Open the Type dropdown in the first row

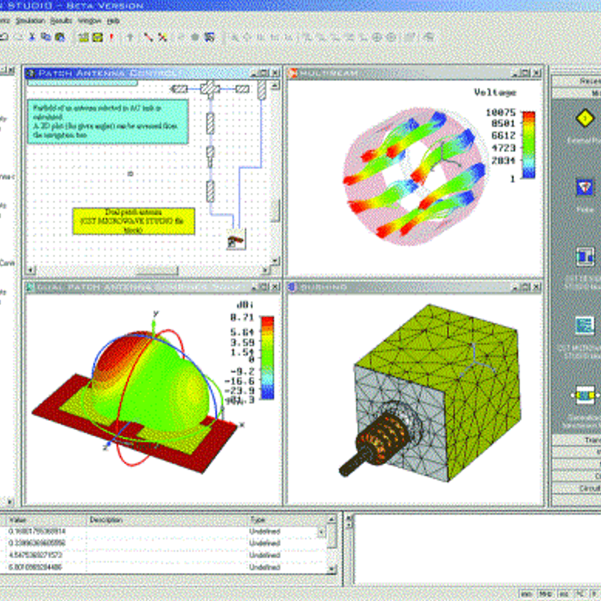tap(321, 532)
